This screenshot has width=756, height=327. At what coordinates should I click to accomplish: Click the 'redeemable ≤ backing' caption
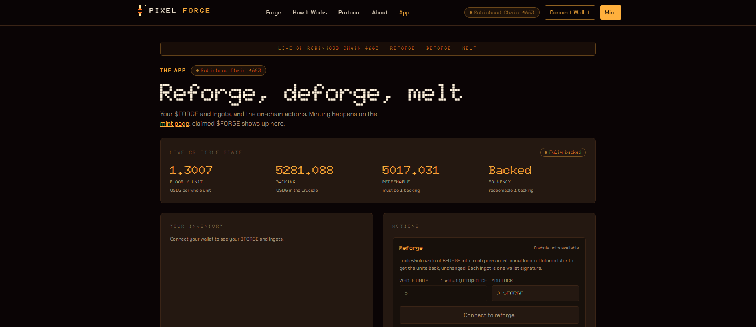tap(511, 191)
